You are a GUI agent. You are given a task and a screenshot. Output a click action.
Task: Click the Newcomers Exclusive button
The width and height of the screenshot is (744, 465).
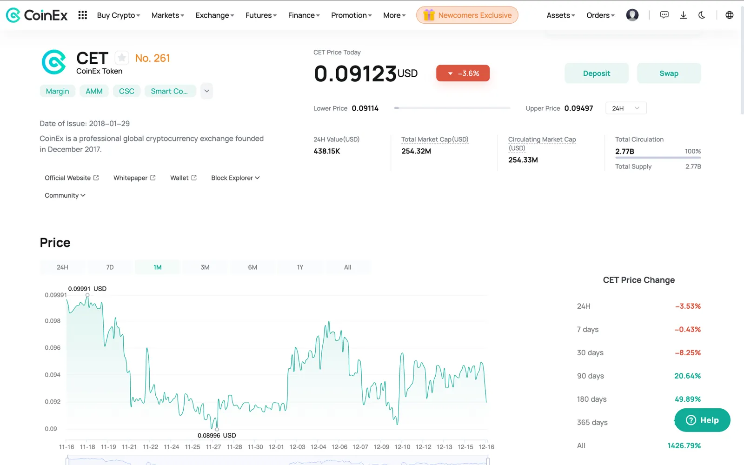pos(467,15)
